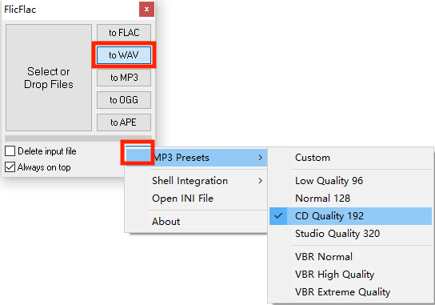The width and height of the screenshot is (435, 305).
Task: Uncheck the Always on top checkbox
Action: pyautogui.click(x=10, y=167)
